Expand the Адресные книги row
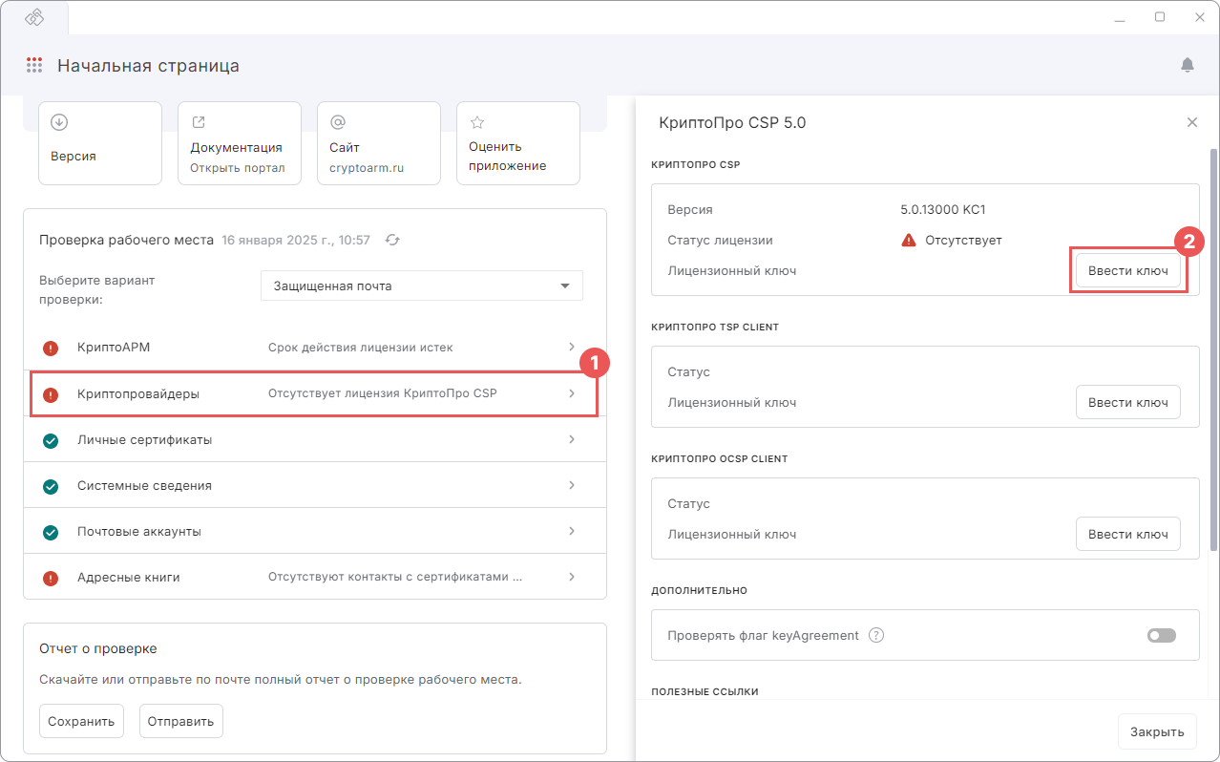 coord(315,577)
